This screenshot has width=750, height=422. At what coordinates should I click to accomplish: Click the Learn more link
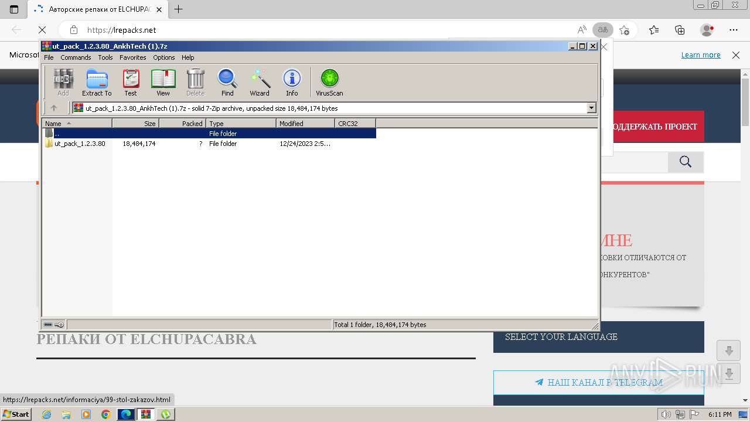pyautogui.click(x=701, y=55)
